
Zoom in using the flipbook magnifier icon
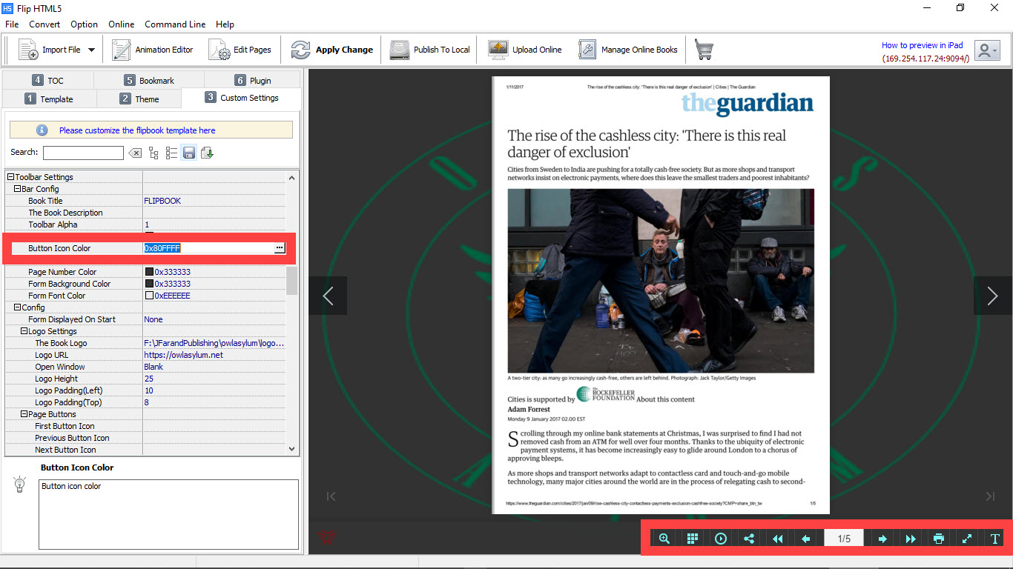664,539
